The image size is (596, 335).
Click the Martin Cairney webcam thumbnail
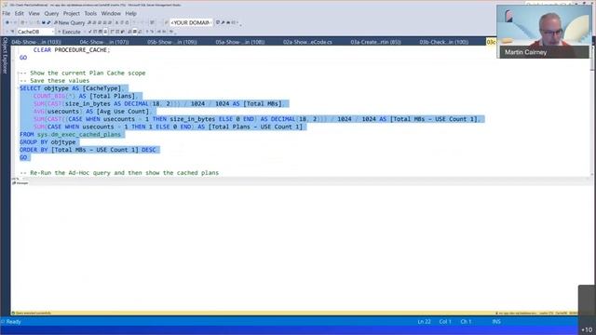tap(544, 31)
